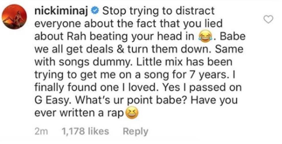The width and height of the screenshot is (282, 144).
Task: Click the 2m timestamp
Action: [x=41, y=132]
